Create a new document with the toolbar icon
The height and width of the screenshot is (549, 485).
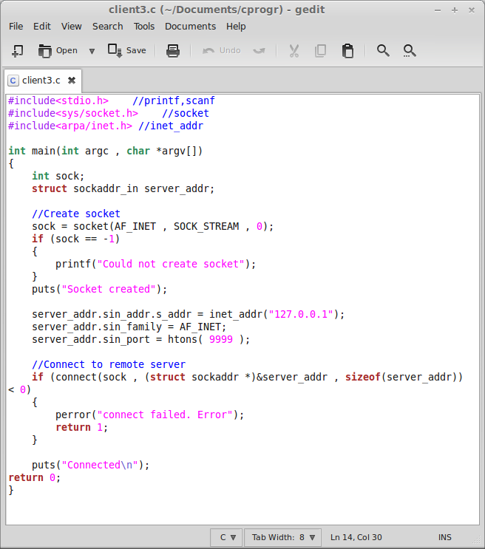click(17, 51)
